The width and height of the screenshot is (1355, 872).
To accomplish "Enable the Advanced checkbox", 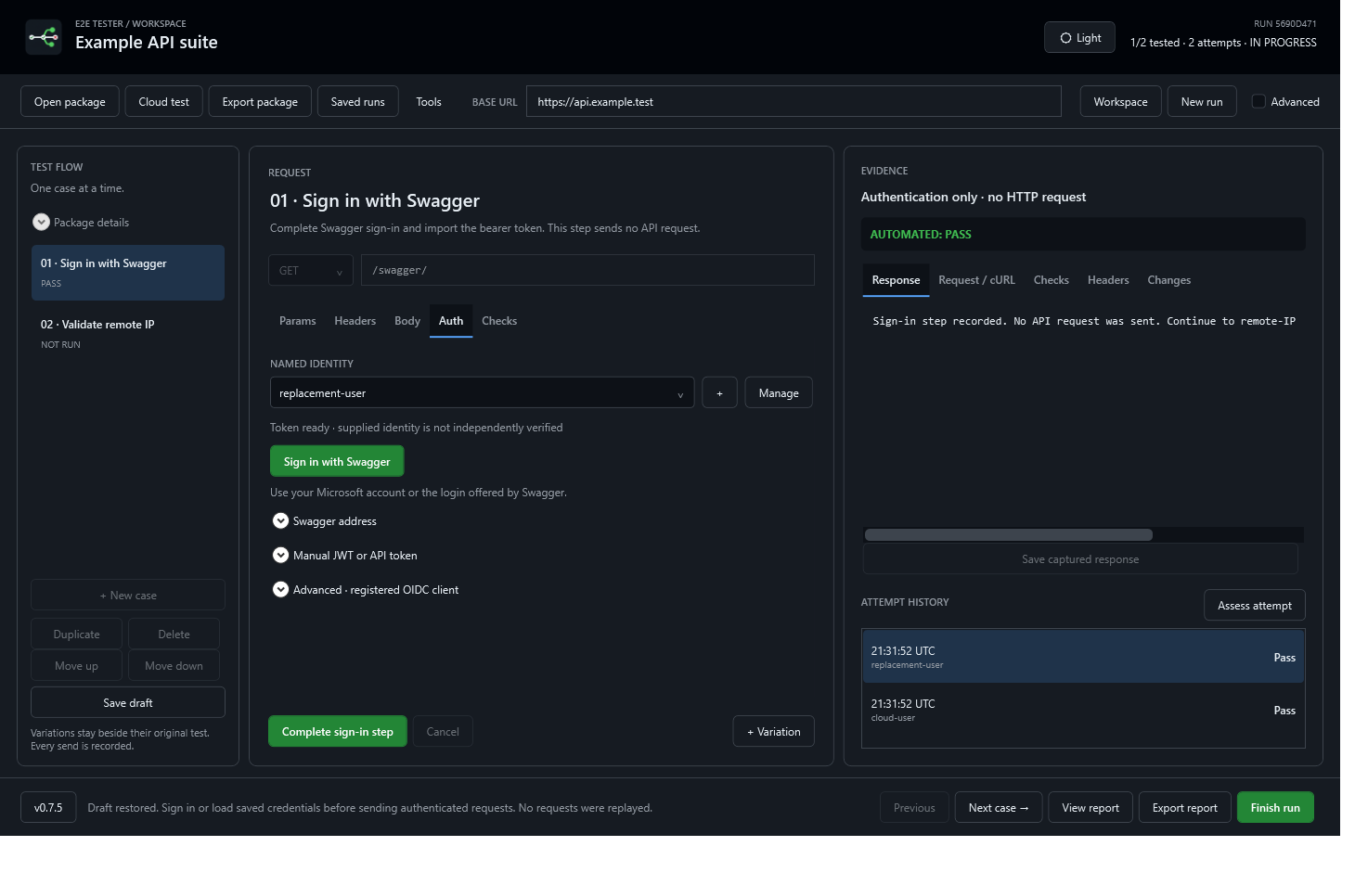I will click(x=1258, y=101).
